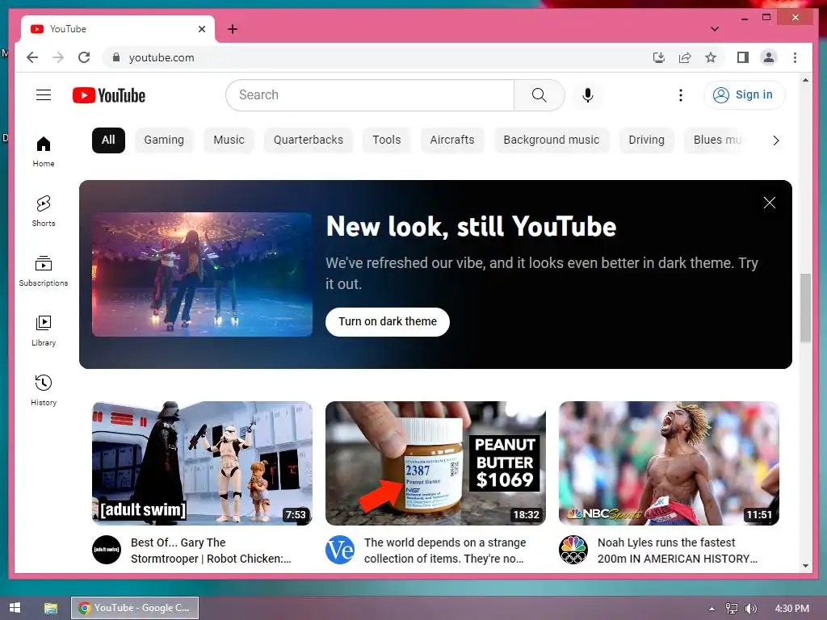Select the Driving filter chip
This screenshot has height=620, width=827.
646,140
